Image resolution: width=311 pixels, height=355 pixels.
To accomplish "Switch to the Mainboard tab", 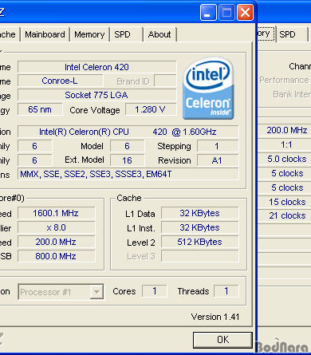I will coord(45,34).
